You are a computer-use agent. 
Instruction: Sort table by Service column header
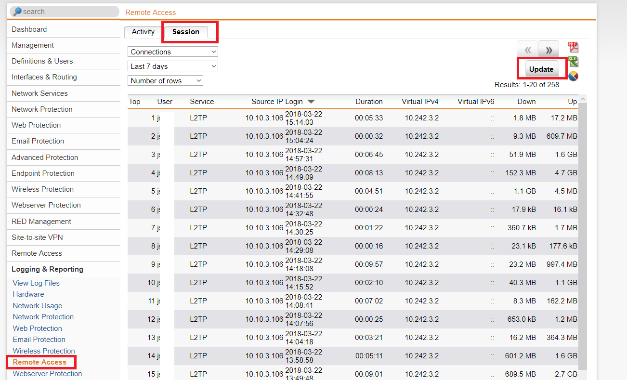[x=202, y=102]
